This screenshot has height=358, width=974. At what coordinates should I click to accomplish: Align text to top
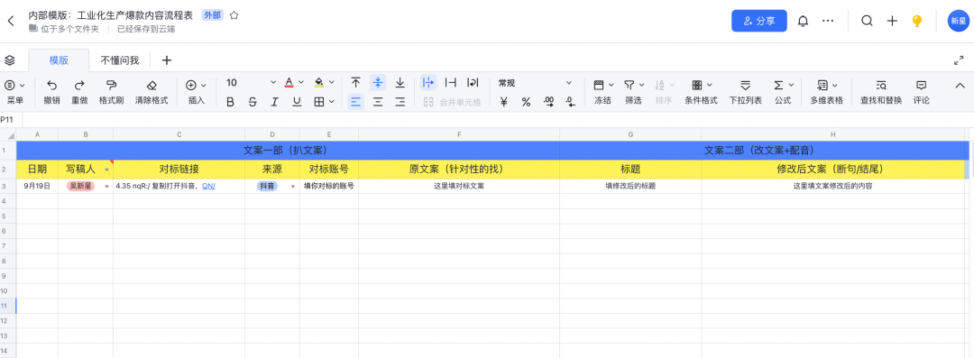(x=355, y=83)
